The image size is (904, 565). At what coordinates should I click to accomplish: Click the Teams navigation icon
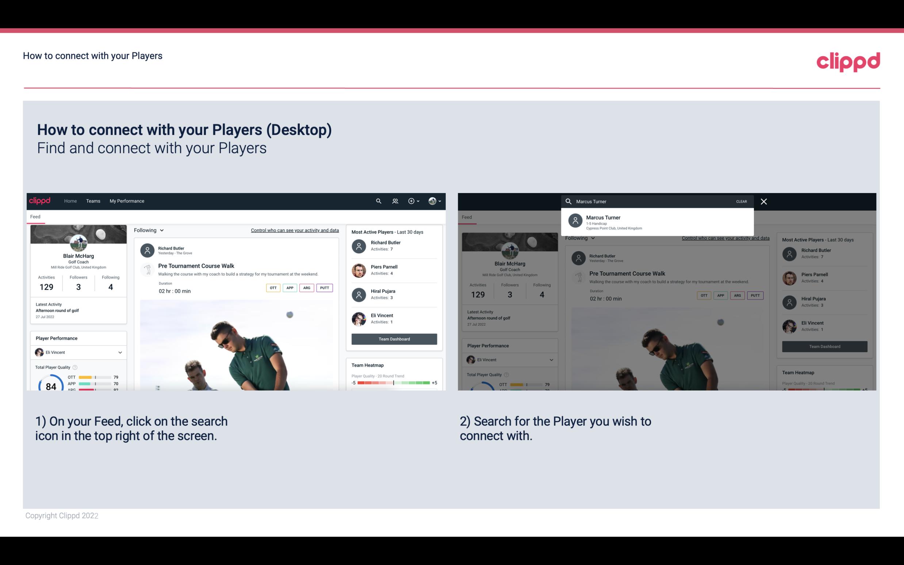(x=93, y=200)
